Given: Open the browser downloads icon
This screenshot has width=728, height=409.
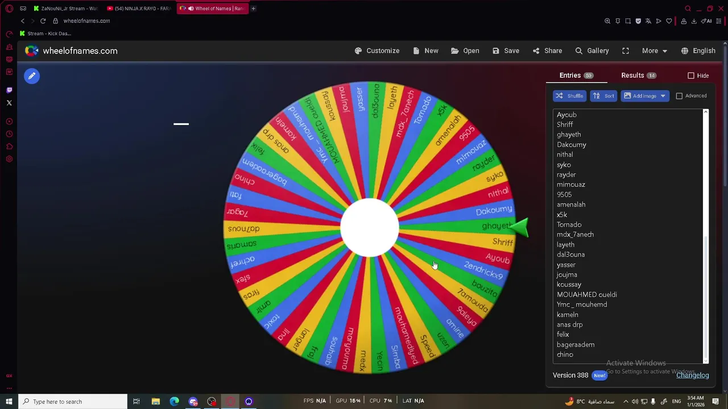Looking at the screenshot, I should pyautogui.click(x=695, y=21).
